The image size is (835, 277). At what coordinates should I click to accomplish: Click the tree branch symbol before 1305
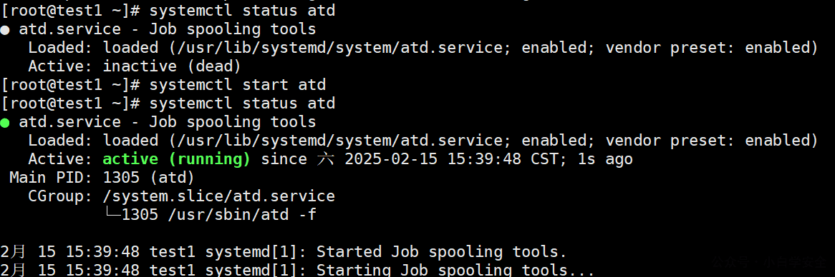(112, 215)
